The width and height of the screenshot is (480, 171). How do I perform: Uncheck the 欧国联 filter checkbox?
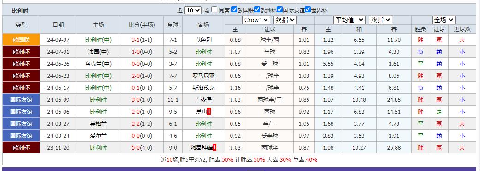(x=235, y=10)
